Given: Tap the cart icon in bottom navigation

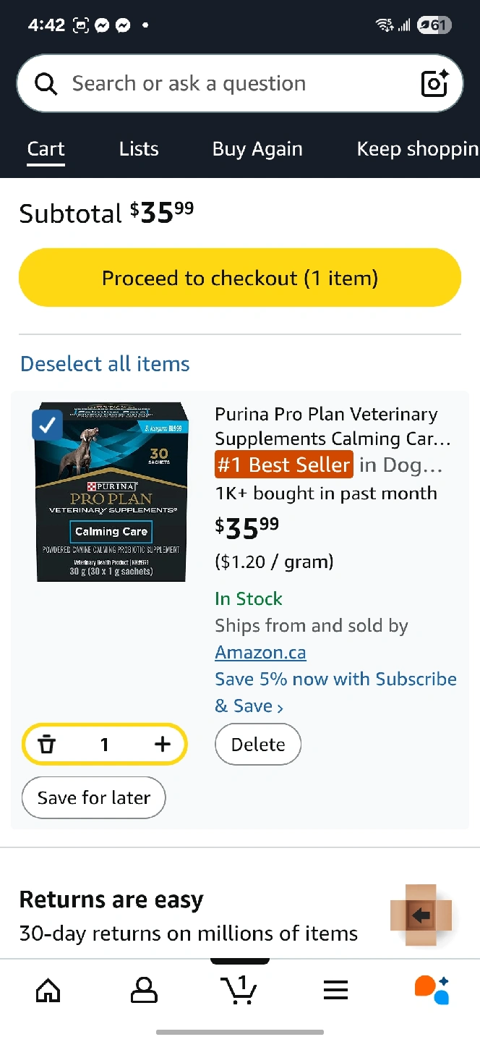Looking at the screenshot, I should (239, 989).
